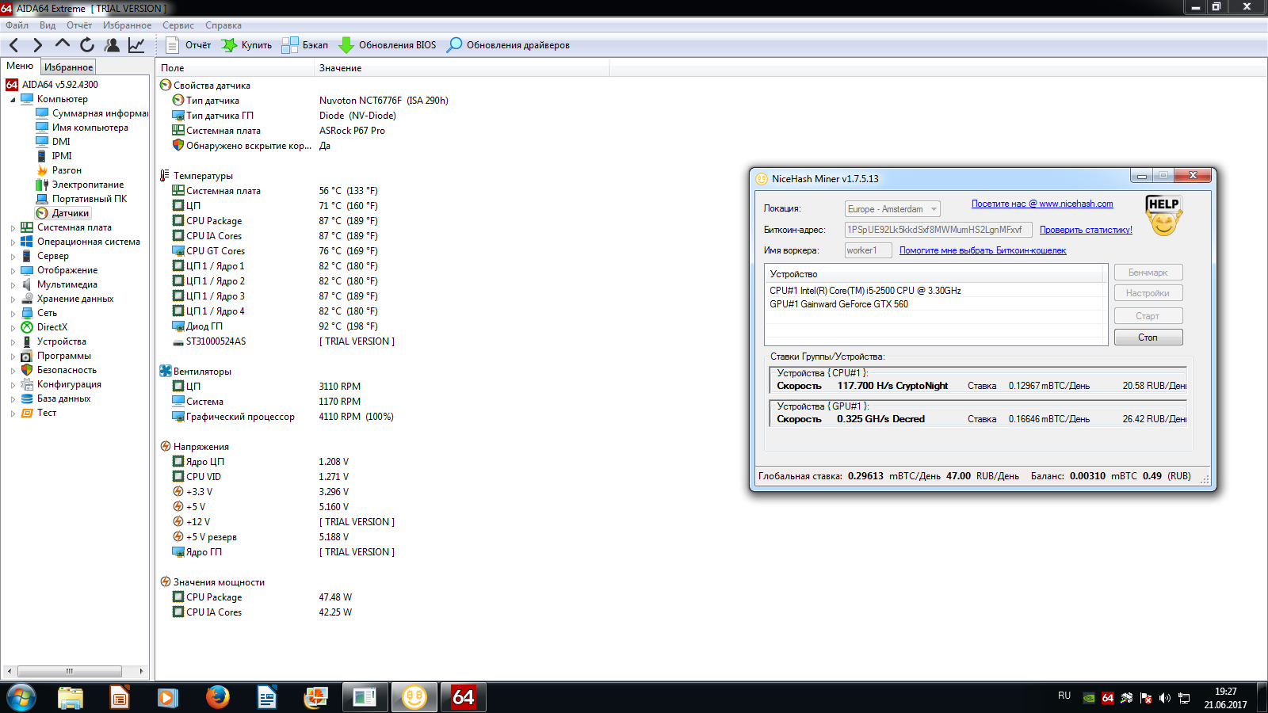
Task: Click the Поле column header
Action: pyautogui.click(x=235, y=68)
